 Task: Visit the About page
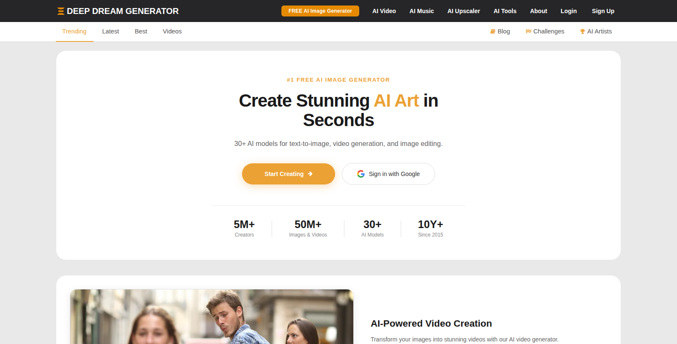point(539,11)
